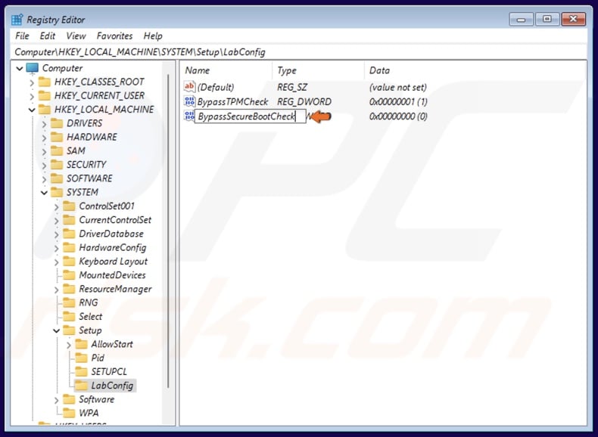598x437 pixels.
Task: Click the SOFTWARE folder icon
Action: click(x=57, y=178)
